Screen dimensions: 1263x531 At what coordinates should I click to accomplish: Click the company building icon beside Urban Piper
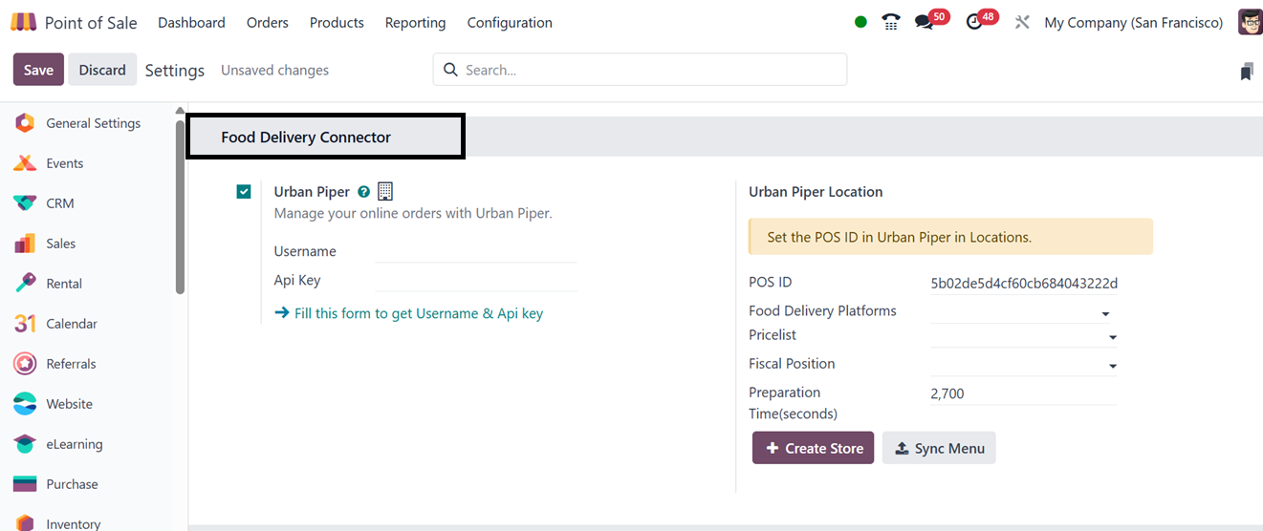385,191
